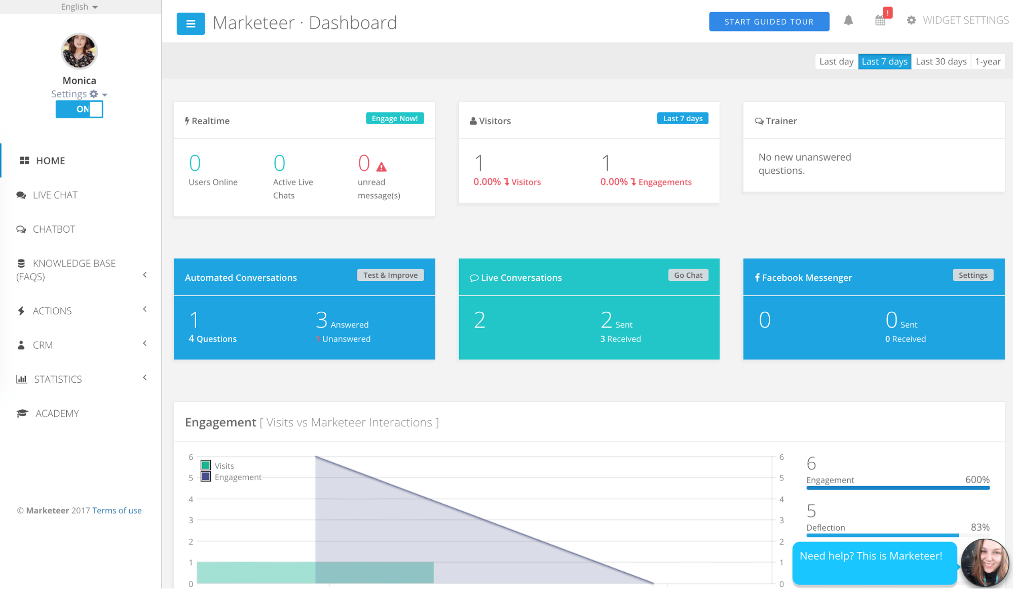
Task: Click Start Guided Tour button
Action: pos(769,21)
